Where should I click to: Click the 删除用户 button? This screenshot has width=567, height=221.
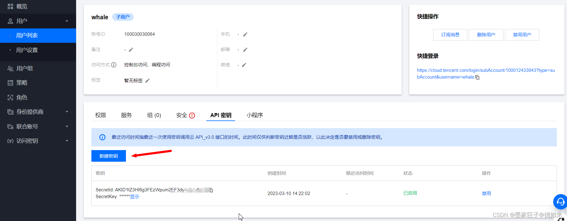click(x=486, y=35)
